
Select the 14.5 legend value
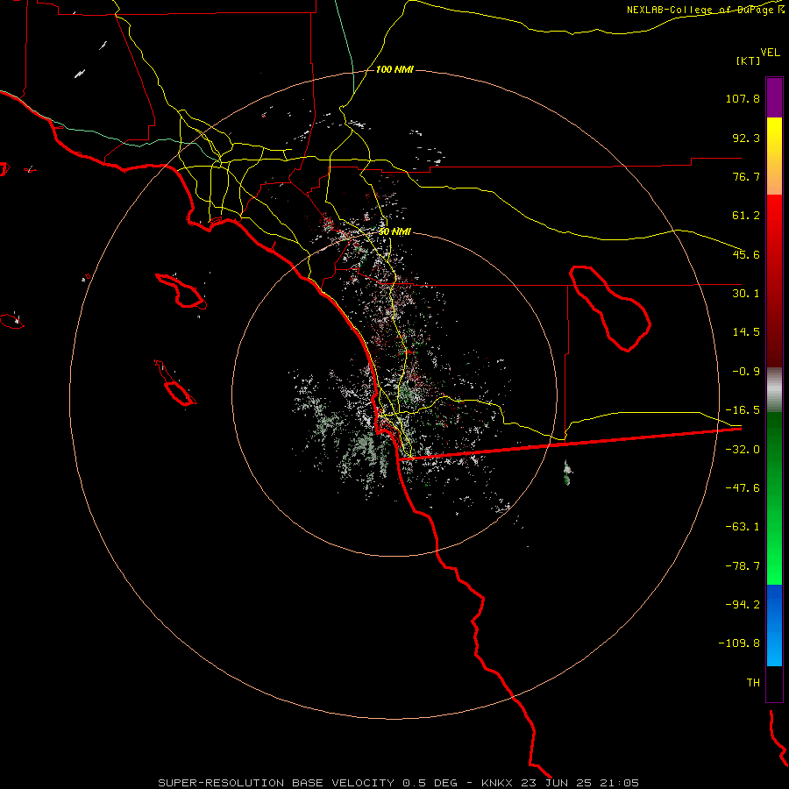point(746,332)
